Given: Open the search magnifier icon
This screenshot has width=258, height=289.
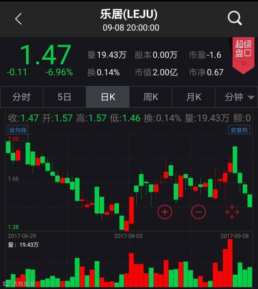Looking at the screenshot, I should click(x=235, y=18).
